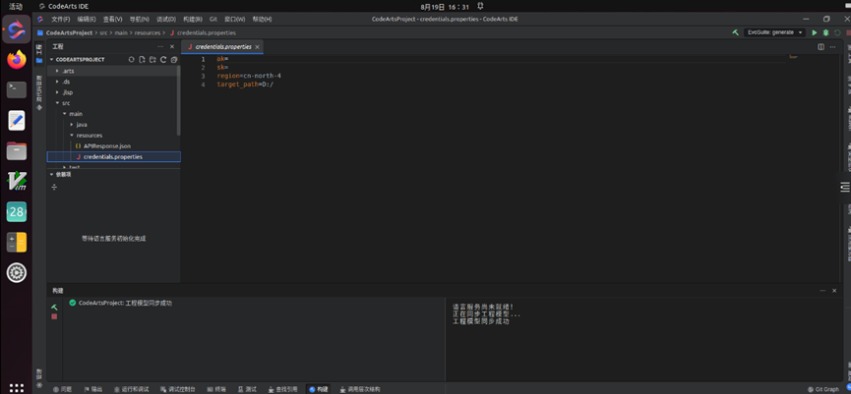Close the 构建 build panel
851x394 pixels.
(x=834, y=291)
